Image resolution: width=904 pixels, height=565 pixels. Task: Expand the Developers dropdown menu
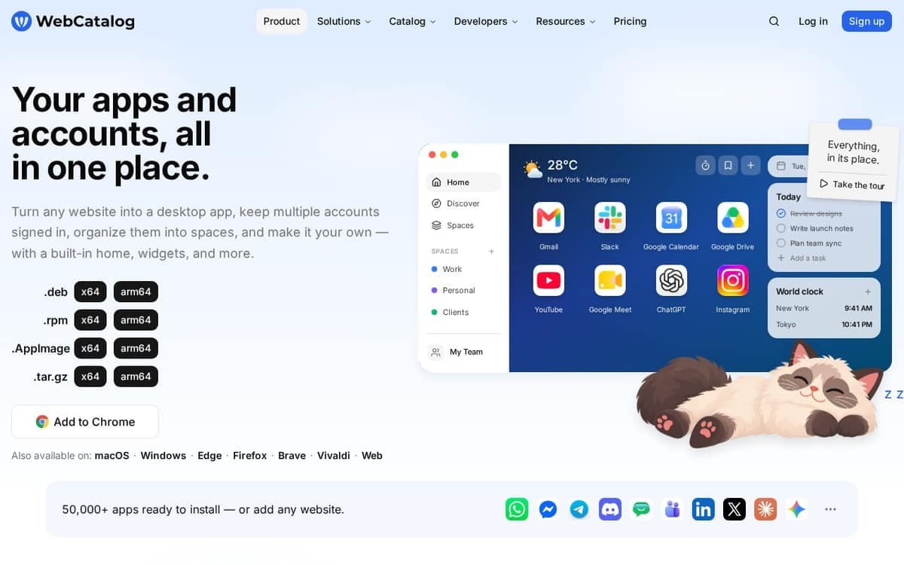pos(486,21)
